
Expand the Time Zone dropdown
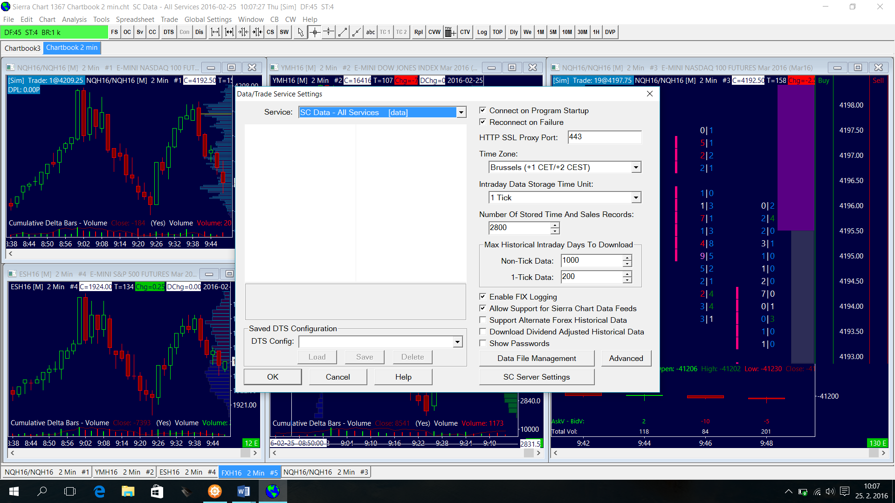636,167
